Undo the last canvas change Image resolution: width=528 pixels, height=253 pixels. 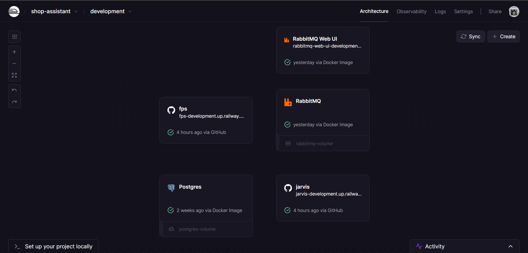tap(15, 90)
